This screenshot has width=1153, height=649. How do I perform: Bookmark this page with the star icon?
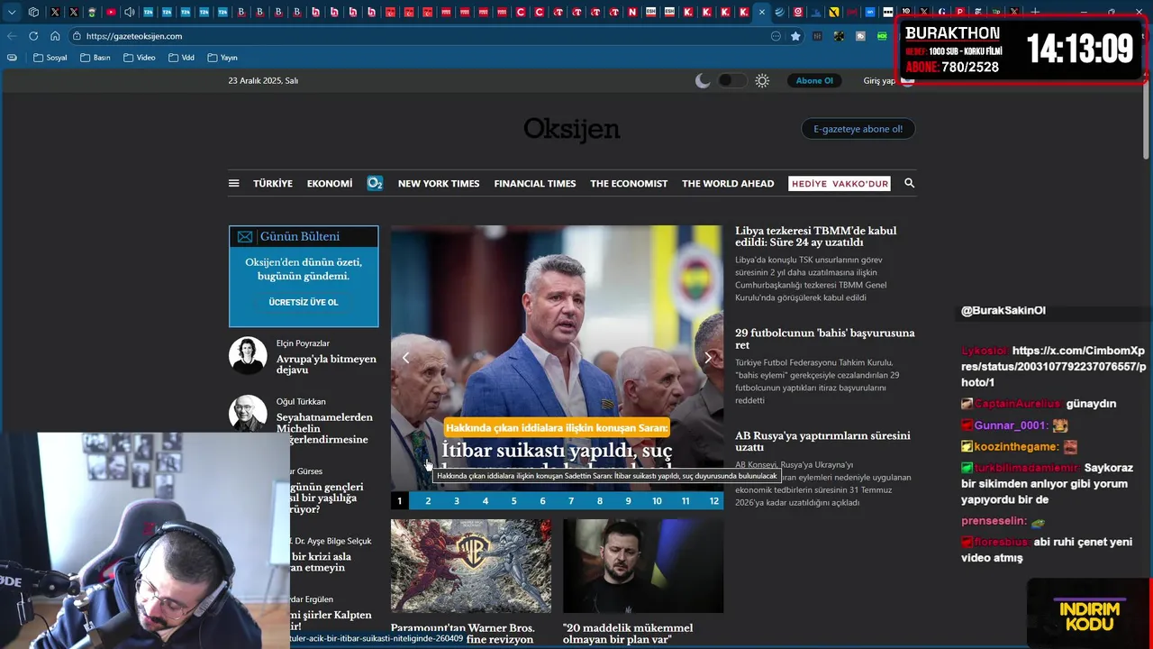point(795,36)
